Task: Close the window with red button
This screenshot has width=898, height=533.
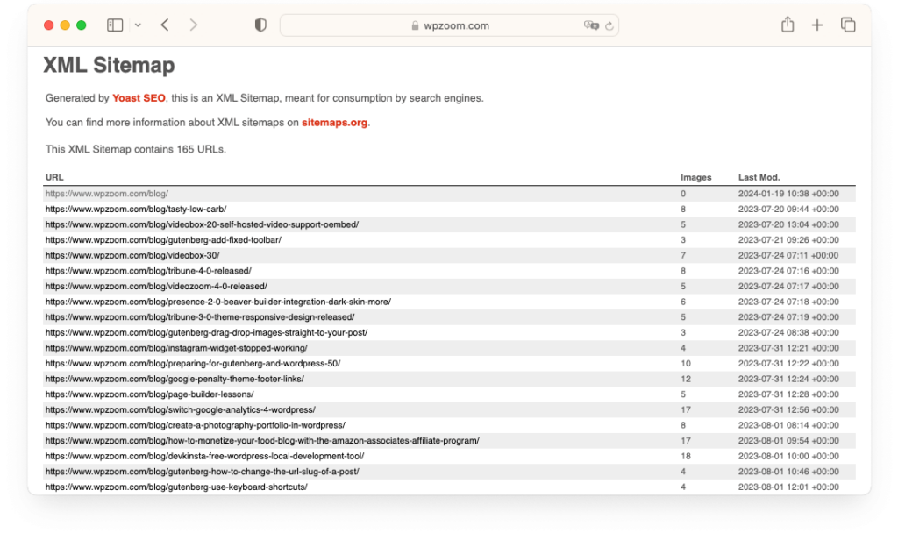Action: point(49,25)
